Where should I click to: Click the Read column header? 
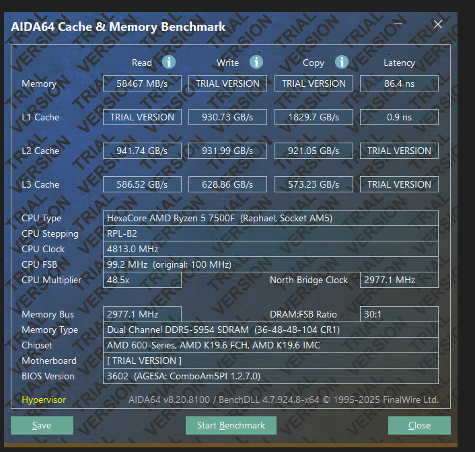click(x=142, y=63)
